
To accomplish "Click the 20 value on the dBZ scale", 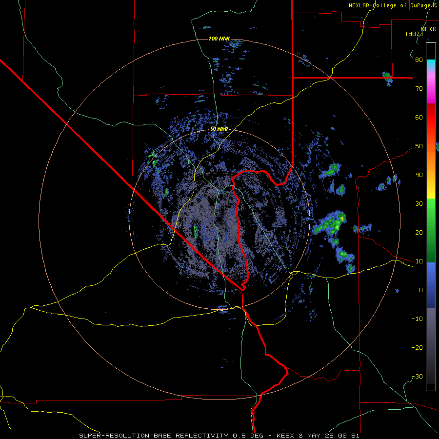I will 419,233.
